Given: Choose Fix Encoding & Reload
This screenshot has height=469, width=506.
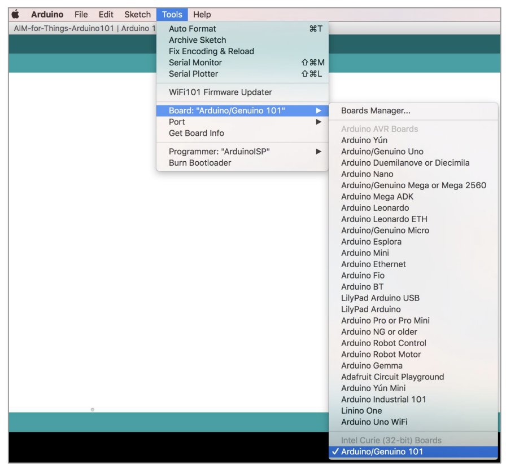Looking at the screenshot, I should click(x=242, y=51).
